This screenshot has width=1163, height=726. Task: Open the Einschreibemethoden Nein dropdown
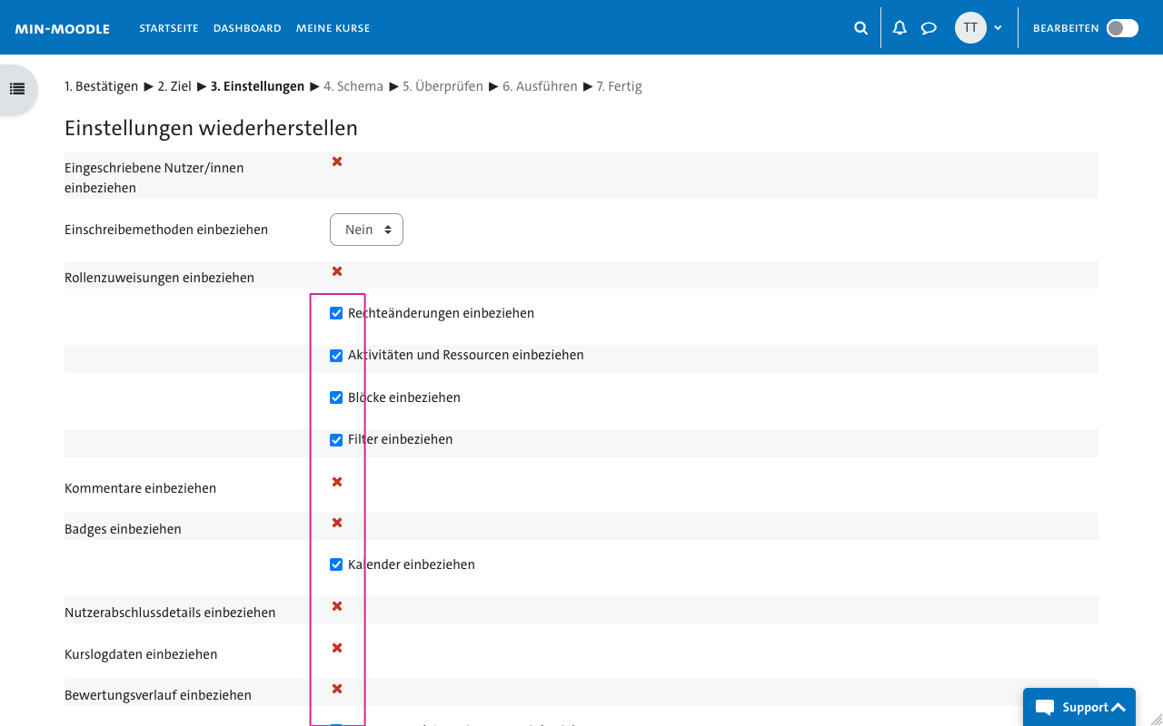(x=366, y=230)
